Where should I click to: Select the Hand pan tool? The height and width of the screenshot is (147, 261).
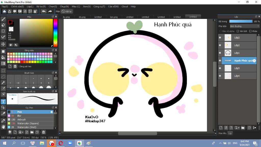click(3, 127)
